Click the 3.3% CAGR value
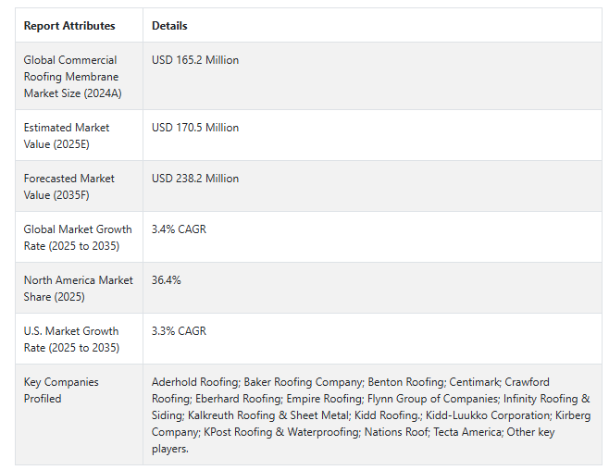 click(179, 330)
